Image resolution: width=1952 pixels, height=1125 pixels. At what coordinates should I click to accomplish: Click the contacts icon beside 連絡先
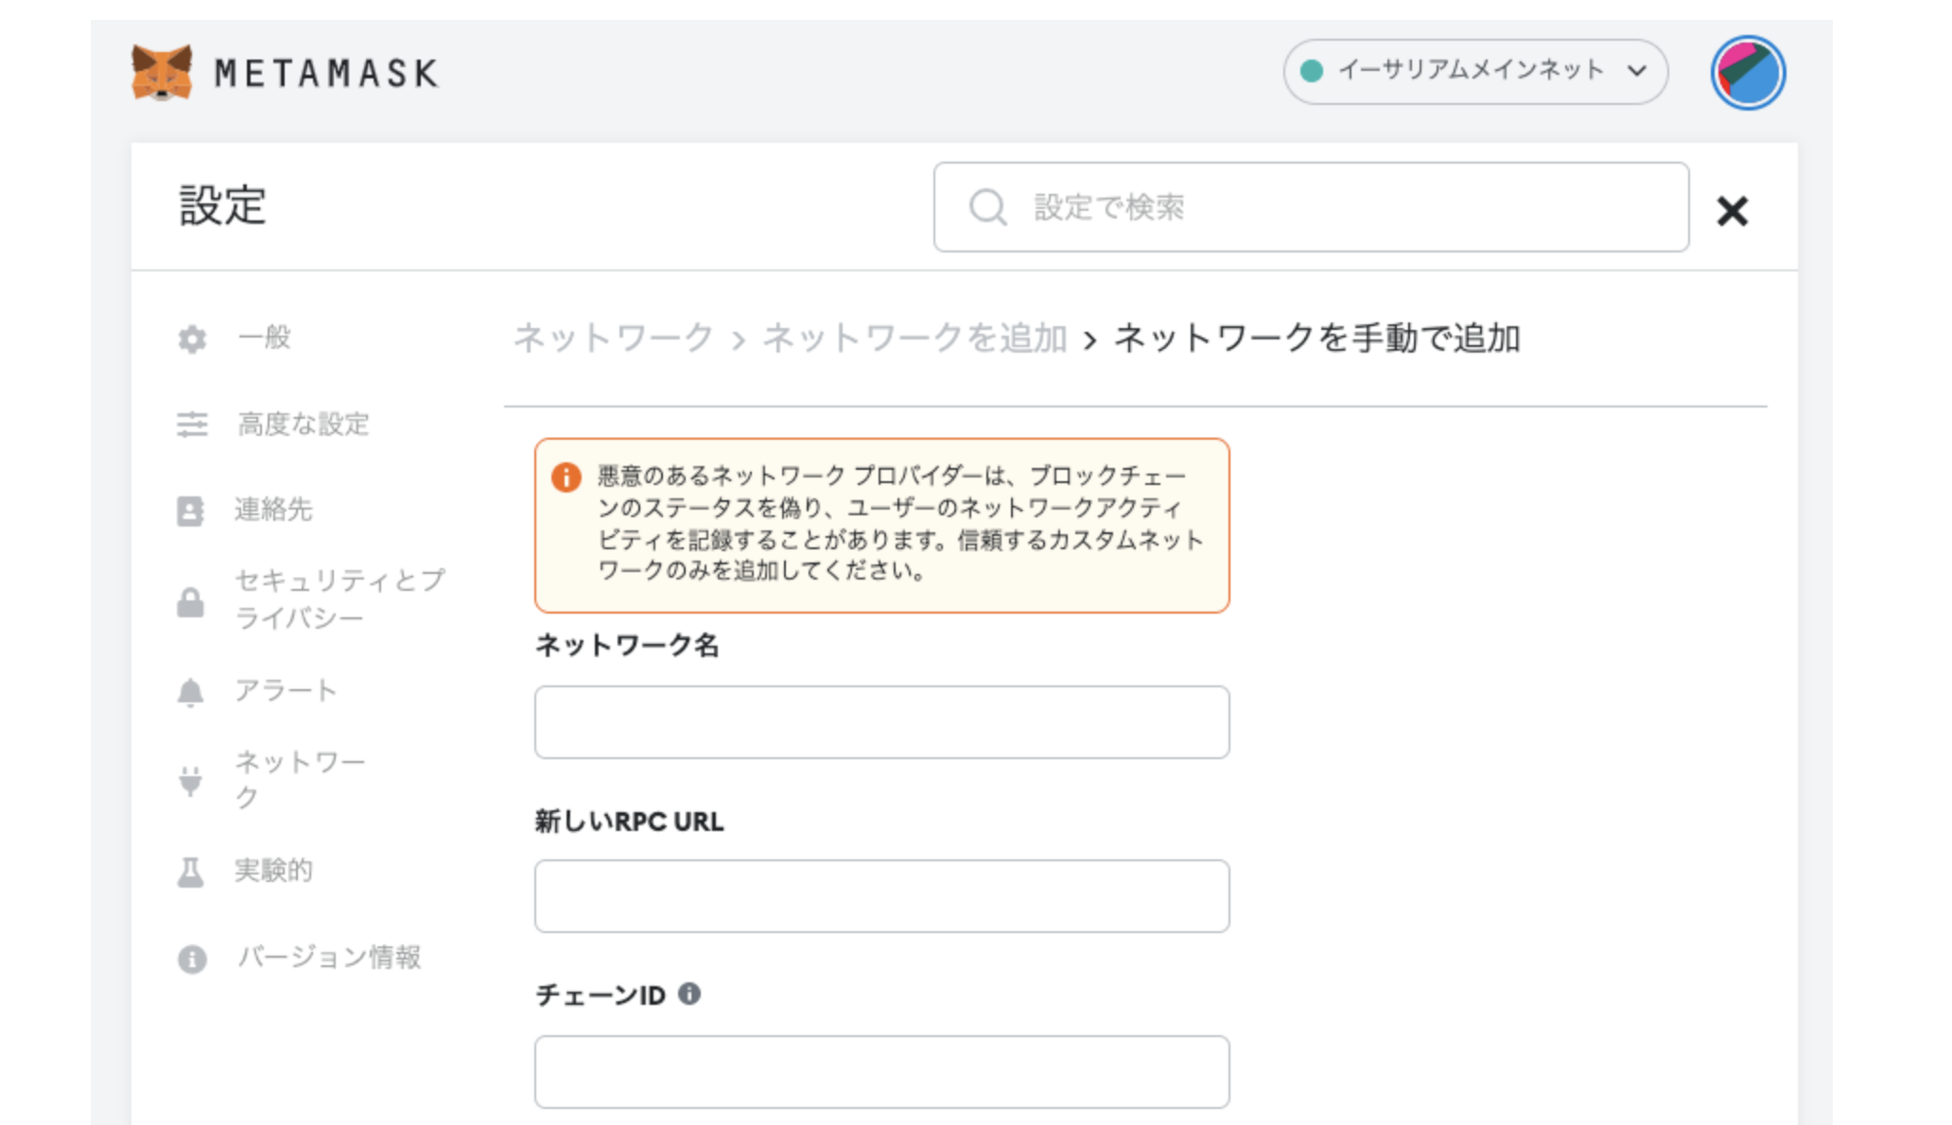190,511
